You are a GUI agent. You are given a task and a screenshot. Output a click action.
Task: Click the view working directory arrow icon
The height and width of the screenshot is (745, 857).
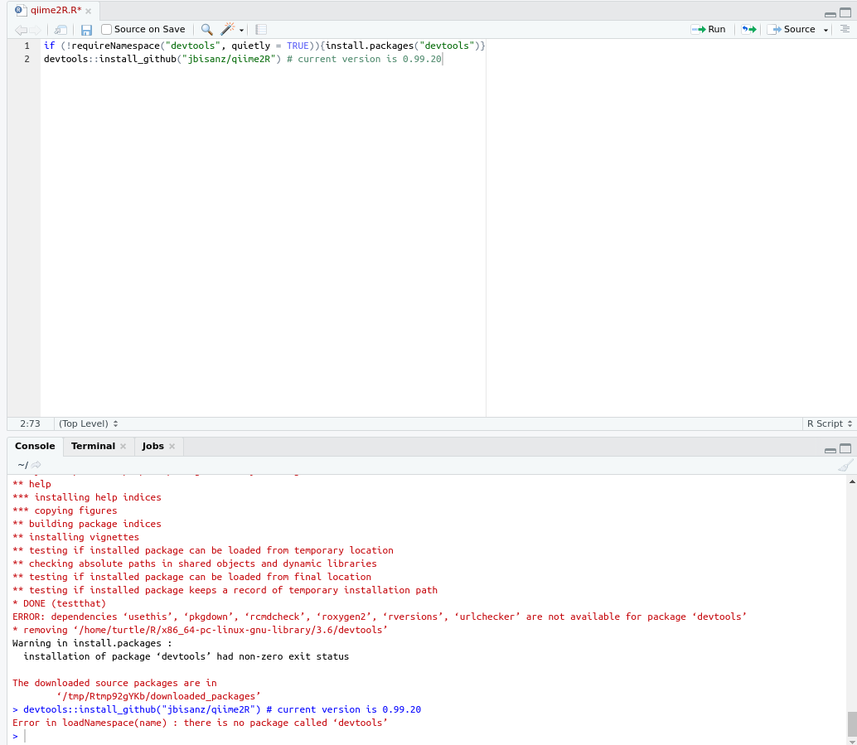[x=36, y=465]
